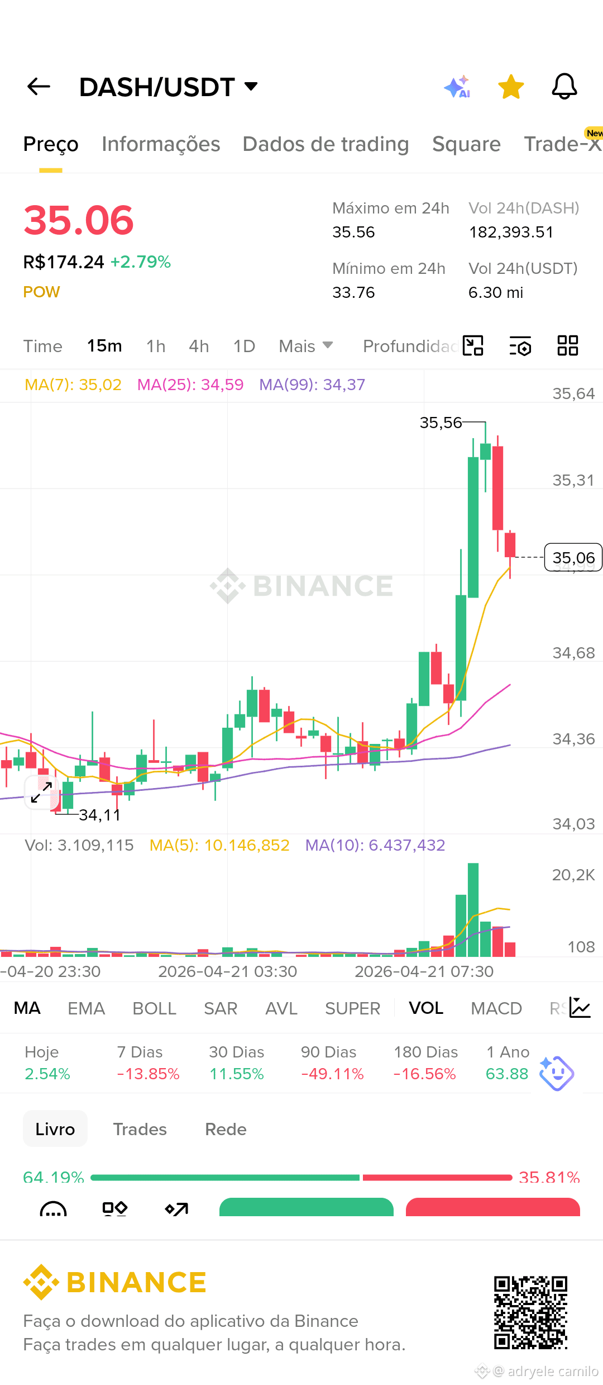Tap the 7 Dias -13.85% performance
This screenshot has height=1385, width=603.
click(148, 1063)
